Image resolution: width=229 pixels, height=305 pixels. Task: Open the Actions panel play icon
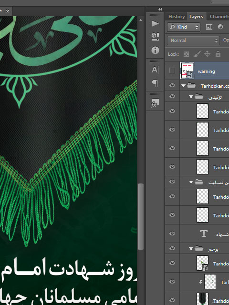[x=155, y=23]
